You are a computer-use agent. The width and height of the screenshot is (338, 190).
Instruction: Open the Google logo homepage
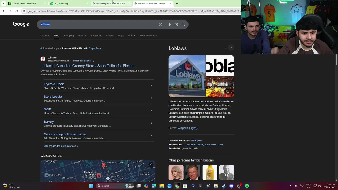[21, 24]
